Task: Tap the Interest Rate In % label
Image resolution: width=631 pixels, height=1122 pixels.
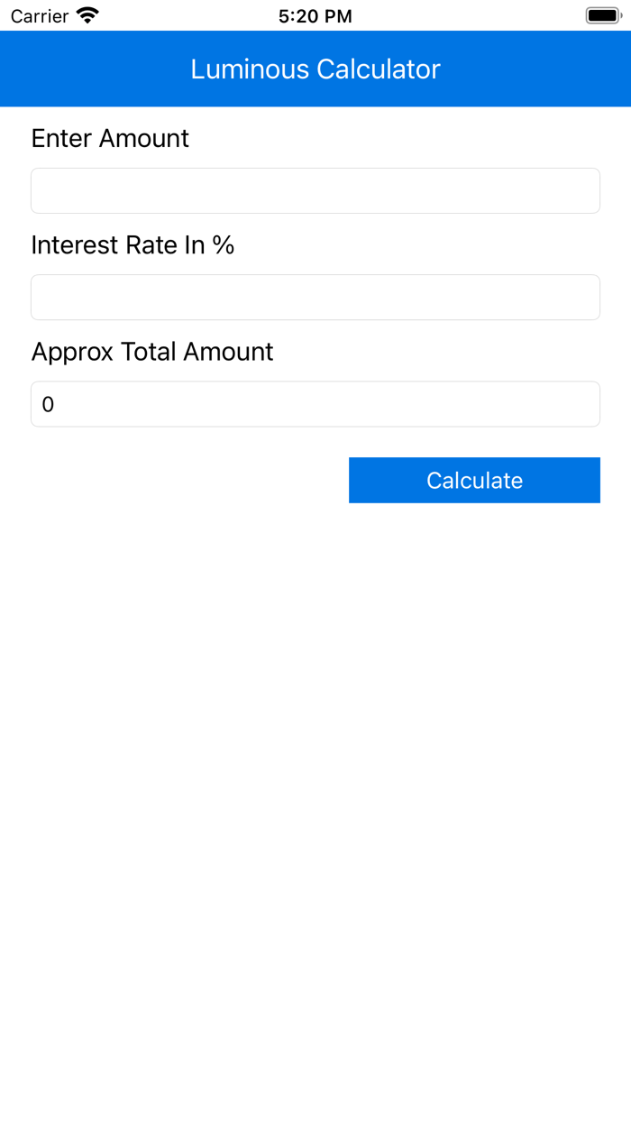Action: 133,244
